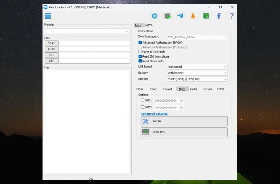The width and height of the screenshot is (280, 184).
Task: Open the Facebook page icon
Action: tap(219, 16)
